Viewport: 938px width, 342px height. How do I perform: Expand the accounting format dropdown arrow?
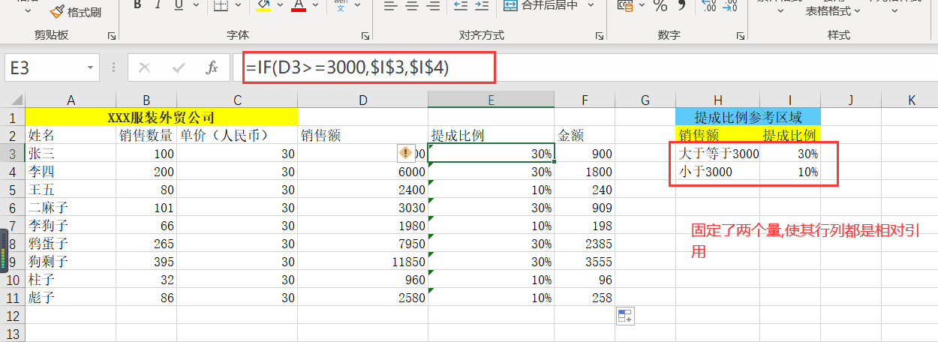(642, 6)
